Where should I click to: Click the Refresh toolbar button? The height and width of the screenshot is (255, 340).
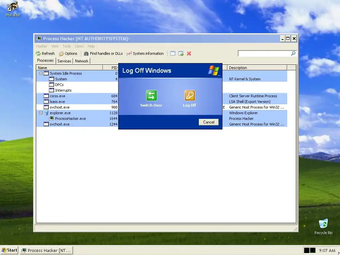click(45, 53)
